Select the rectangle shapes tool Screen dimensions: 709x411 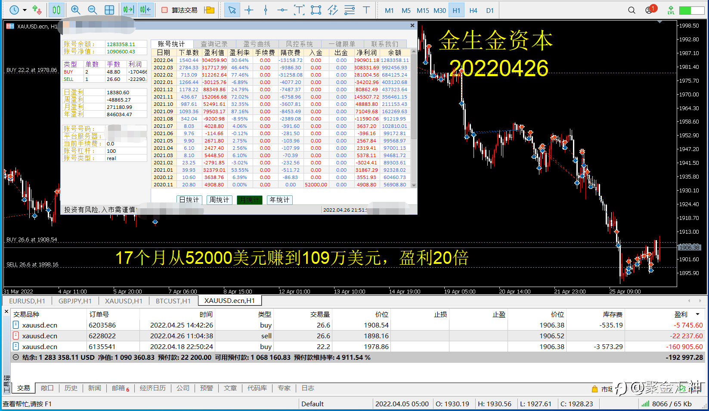[316, 10]
